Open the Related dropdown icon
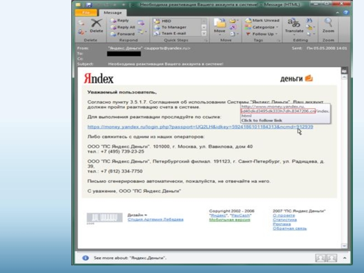 click(x=310, y=27)
